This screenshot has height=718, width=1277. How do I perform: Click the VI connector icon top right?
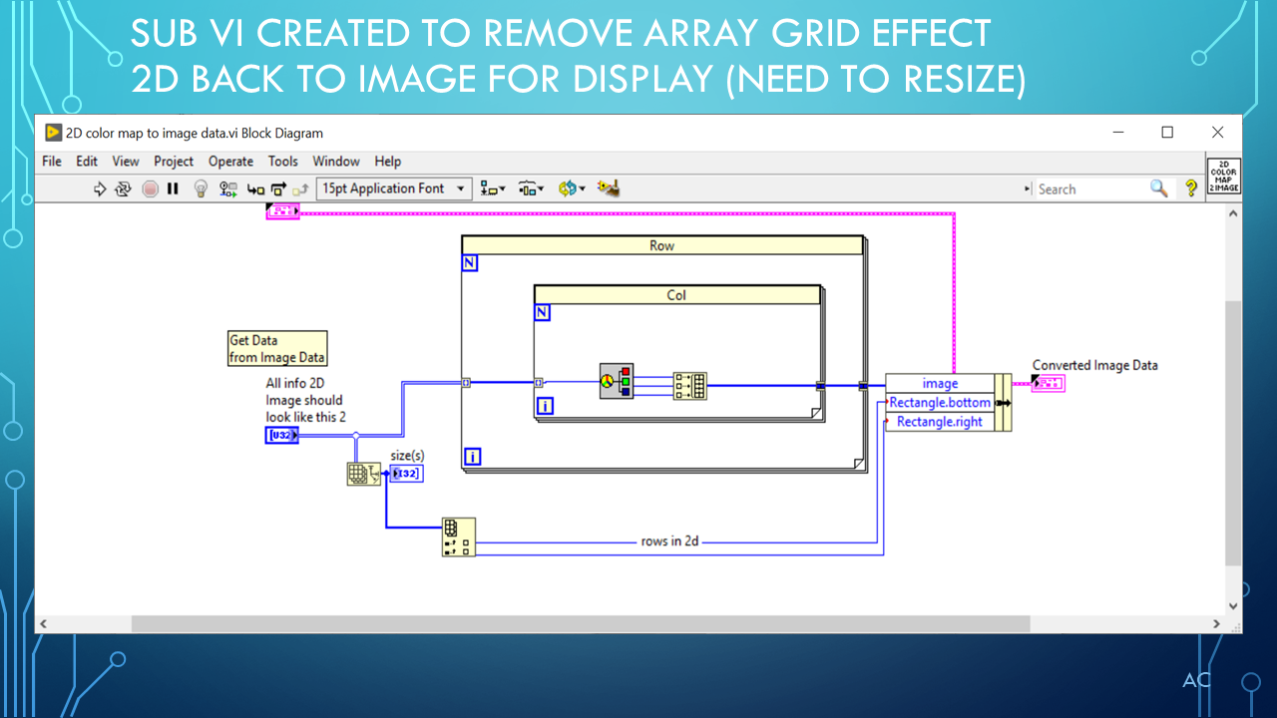tap(1223, 175)
